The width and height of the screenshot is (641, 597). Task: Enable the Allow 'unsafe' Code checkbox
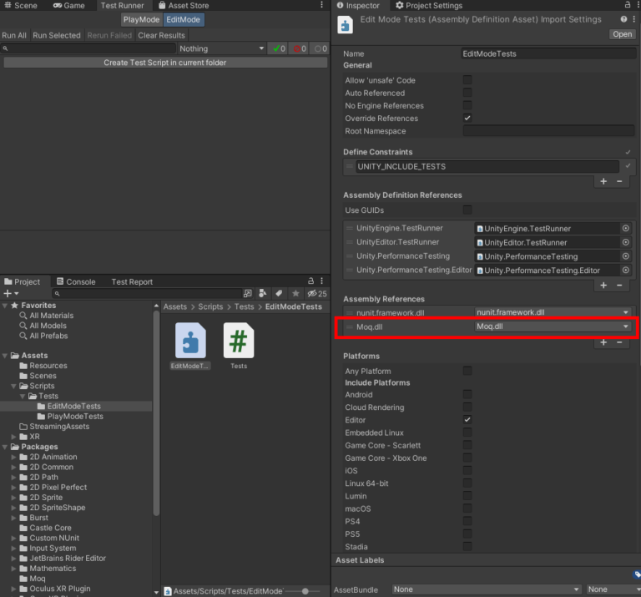pyautogui.click(x=467, y=80)
